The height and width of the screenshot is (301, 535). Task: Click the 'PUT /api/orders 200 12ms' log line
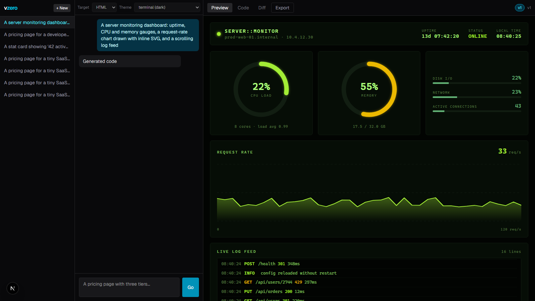pos(369,292)
